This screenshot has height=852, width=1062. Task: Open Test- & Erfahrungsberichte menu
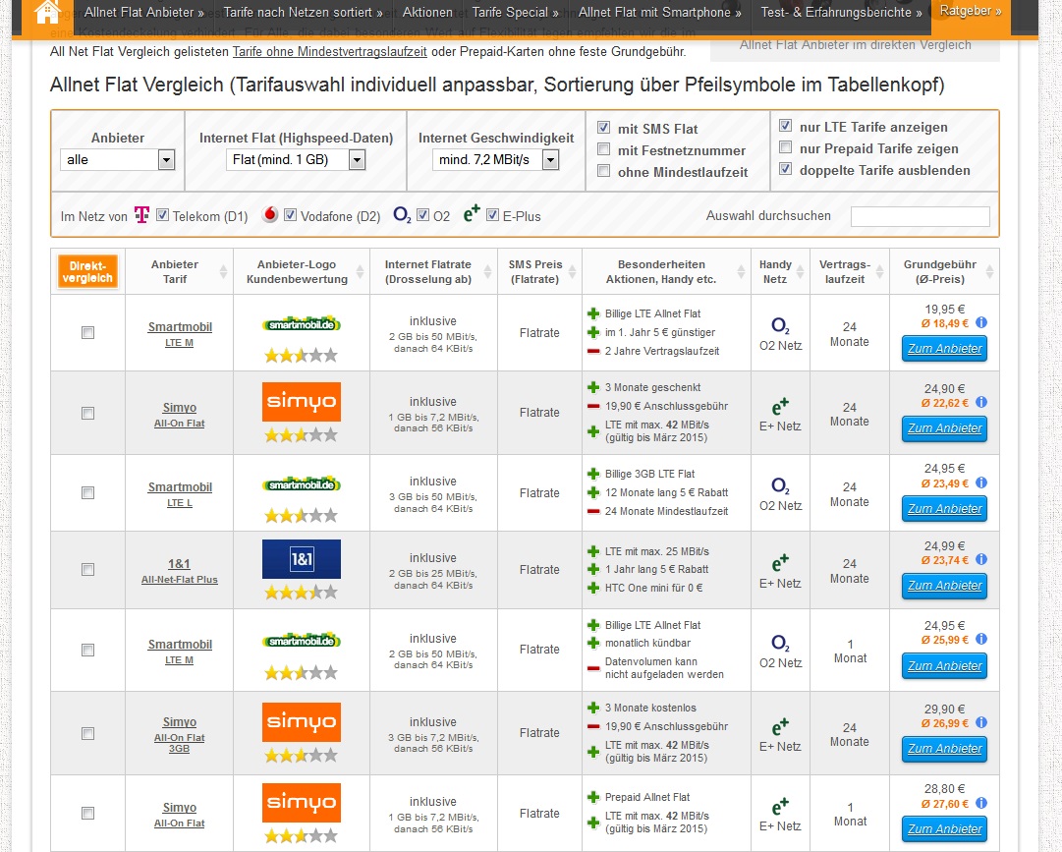841,12
